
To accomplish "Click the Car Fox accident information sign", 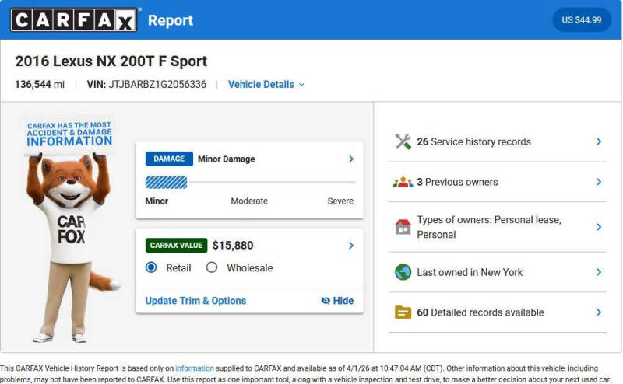I will tap(69, 134).
